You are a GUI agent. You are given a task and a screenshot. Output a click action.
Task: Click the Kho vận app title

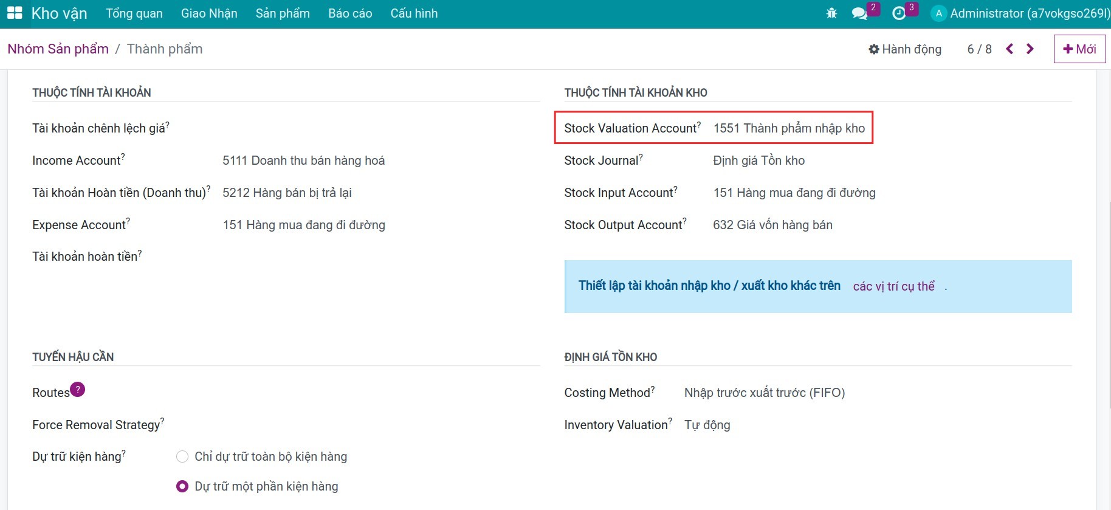(59, 13)
